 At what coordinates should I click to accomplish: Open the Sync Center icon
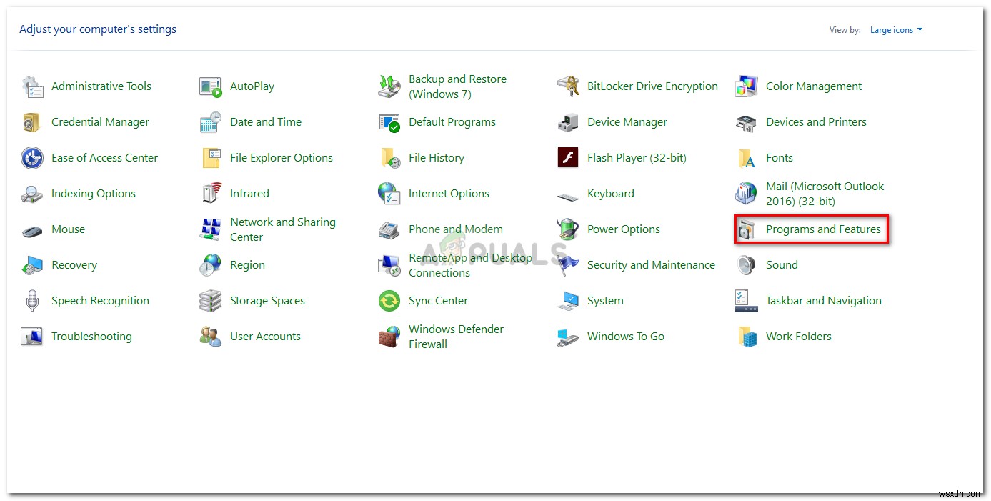[x=437, y=301]
